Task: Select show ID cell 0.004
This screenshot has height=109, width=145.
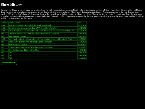Action: [x=5, y=39]
